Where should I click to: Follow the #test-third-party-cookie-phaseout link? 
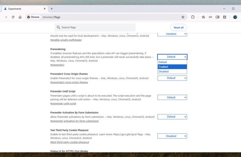pos(70,142)
